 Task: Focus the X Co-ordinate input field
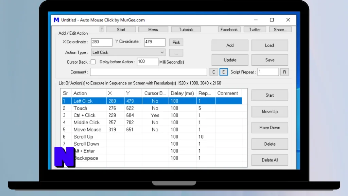(x=102, y=42)
